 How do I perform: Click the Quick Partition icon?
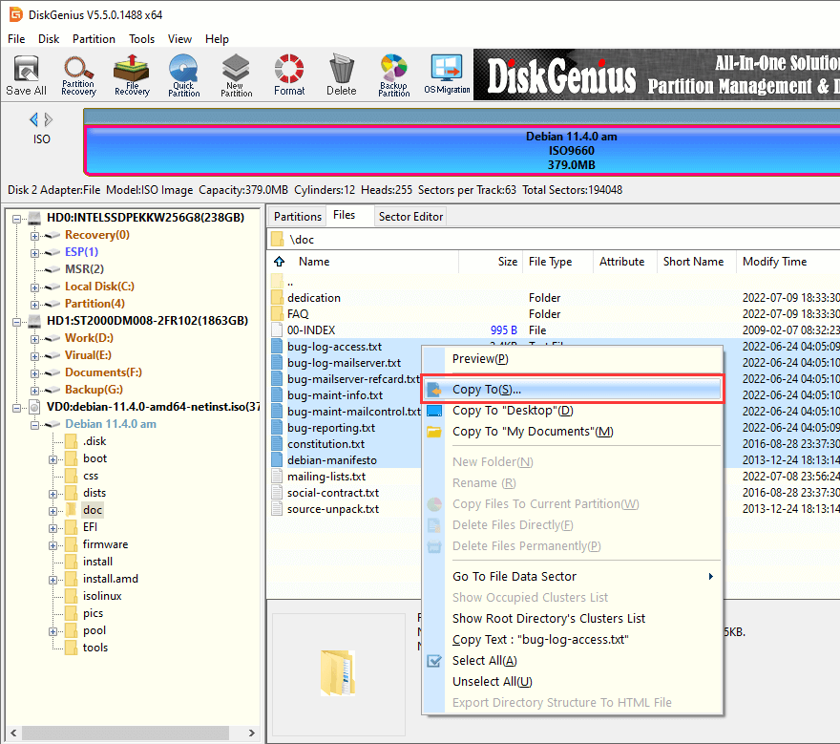(183, 74)
